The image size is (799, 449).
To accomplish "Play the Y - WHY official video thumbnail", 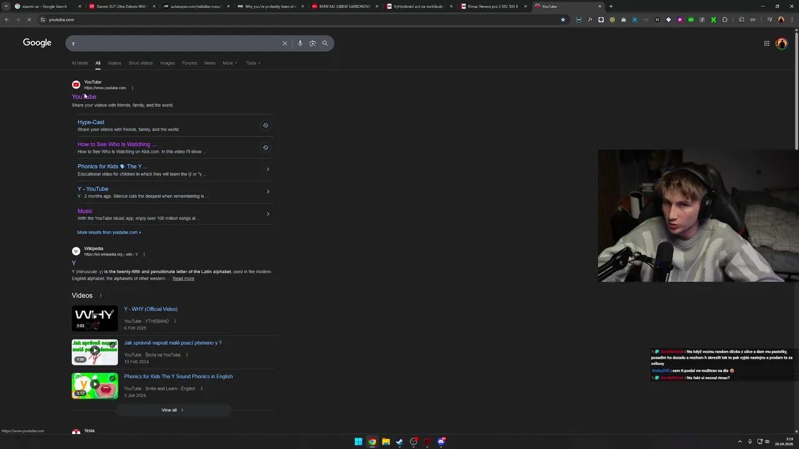I will pyautogui.click(x=94, y=318).
